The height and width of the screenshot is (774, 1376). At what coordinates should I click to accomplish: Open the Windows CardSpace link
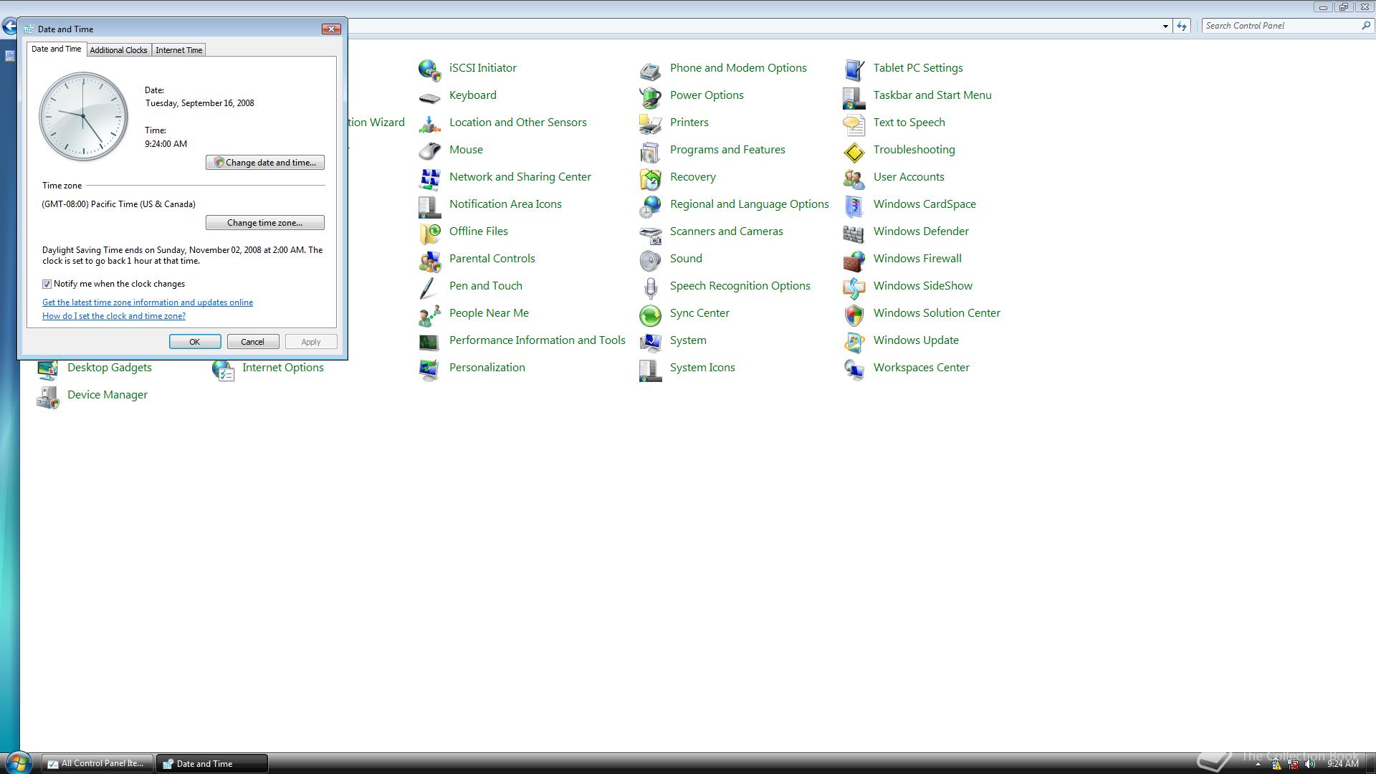(924, 204)
